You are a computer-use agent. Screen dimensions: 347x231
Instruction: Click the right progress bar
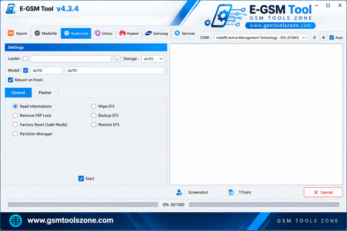(264, 205)
